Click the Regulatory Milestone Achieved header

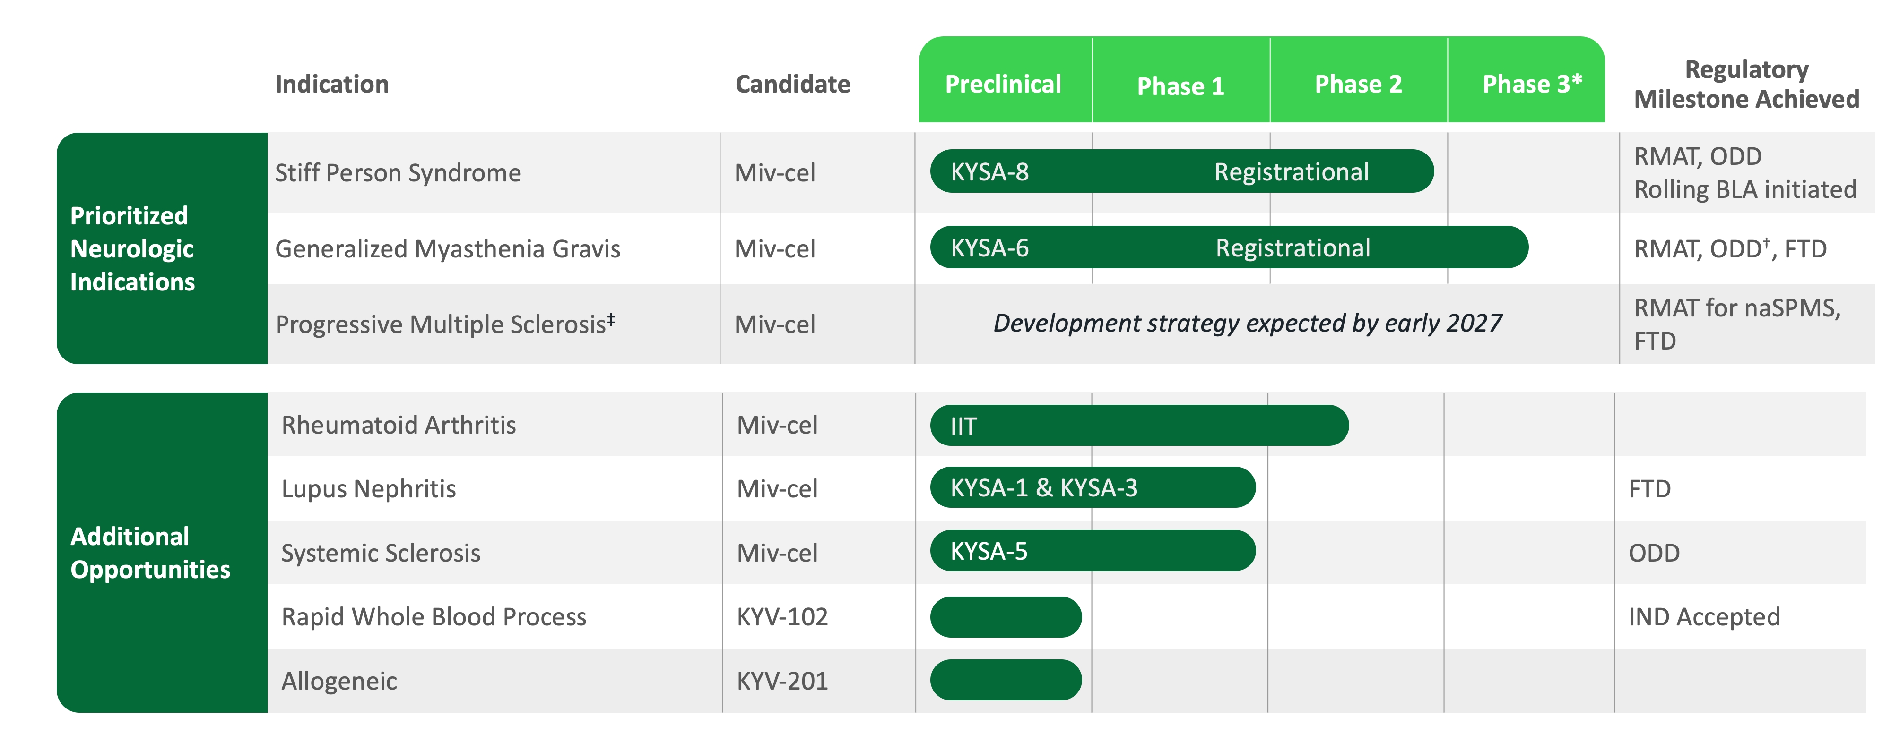[1746, 85]
